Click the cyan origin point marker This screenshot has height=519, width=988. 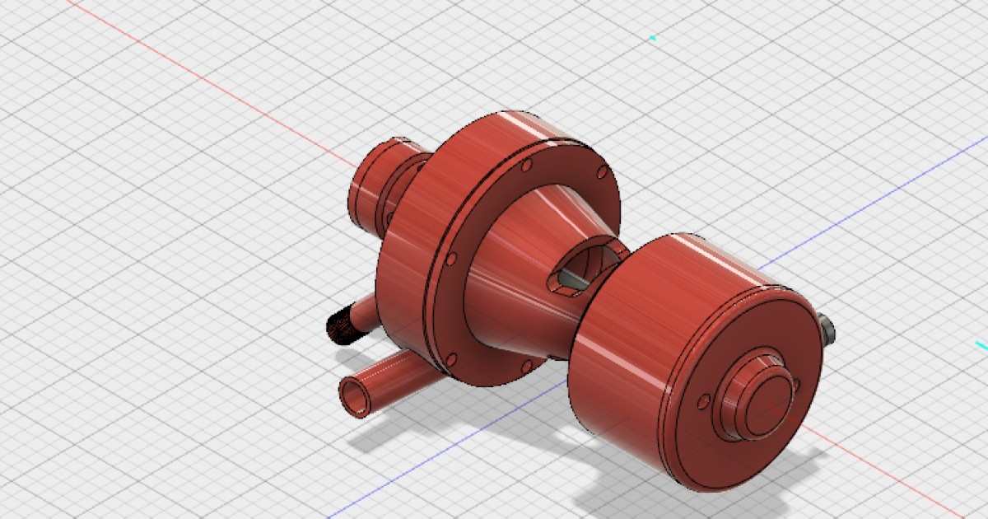(655, 37)
